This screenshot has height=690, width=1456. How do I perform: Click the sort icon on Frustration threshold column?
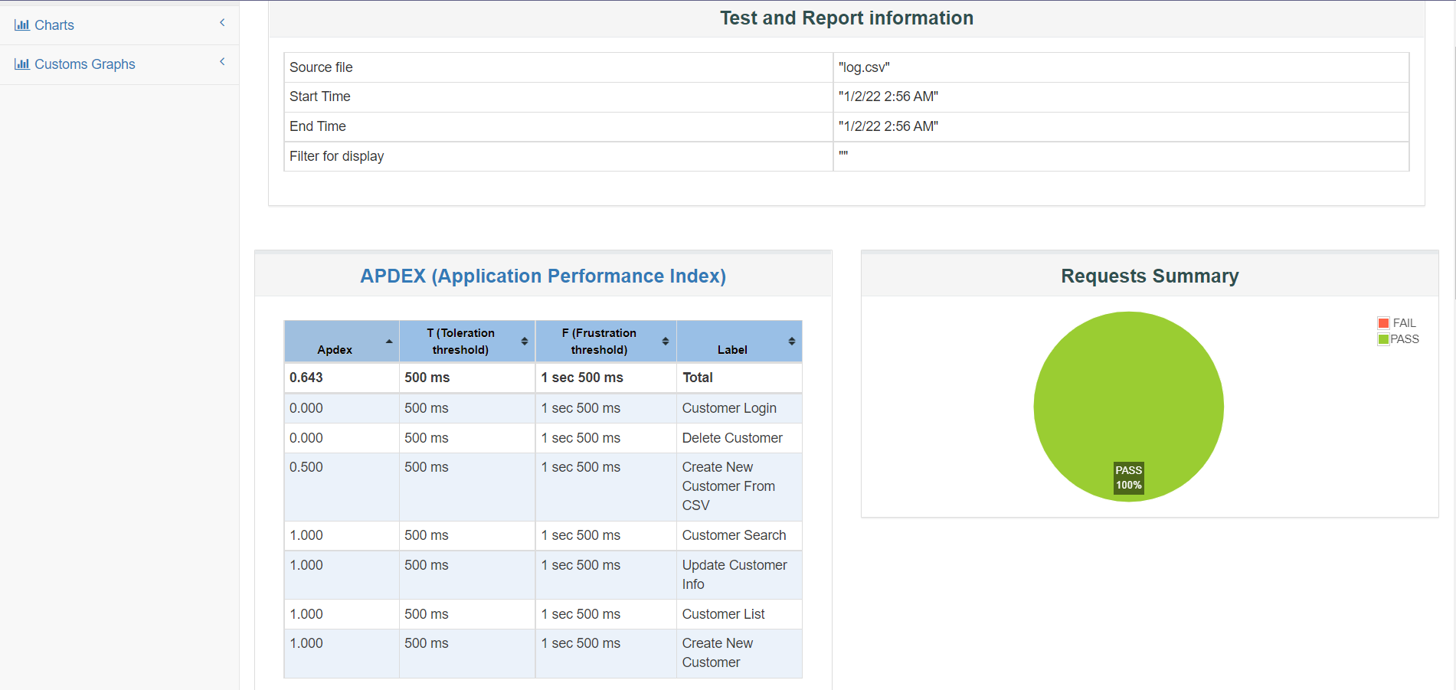pos(666,341)
